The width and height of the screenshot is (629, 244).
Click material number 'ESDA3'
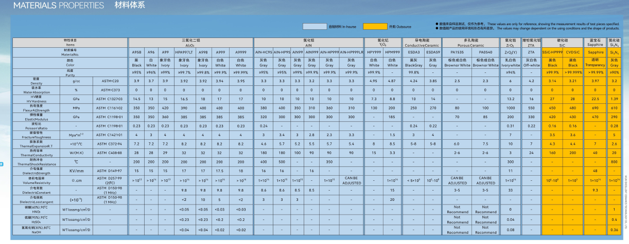(414, 52)
